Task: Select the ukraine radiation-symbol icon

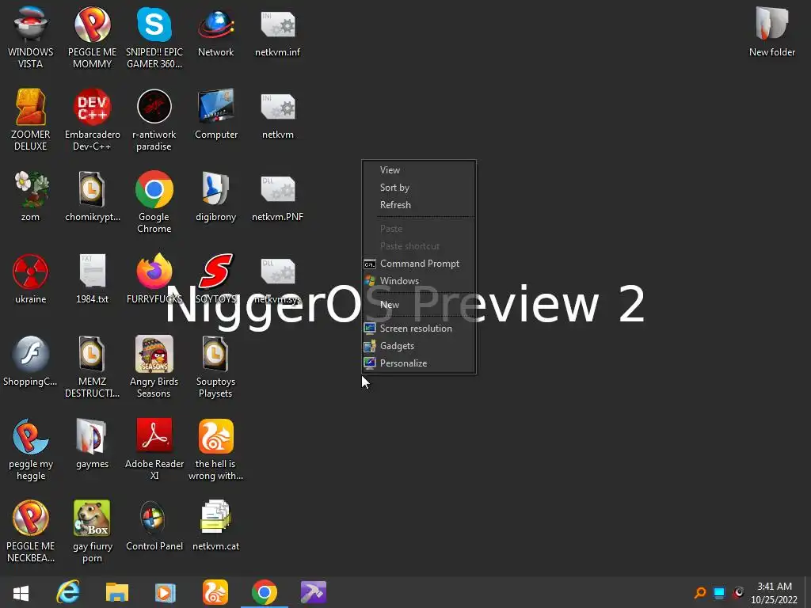Action: pyautogui.click(x=31, y=279)
